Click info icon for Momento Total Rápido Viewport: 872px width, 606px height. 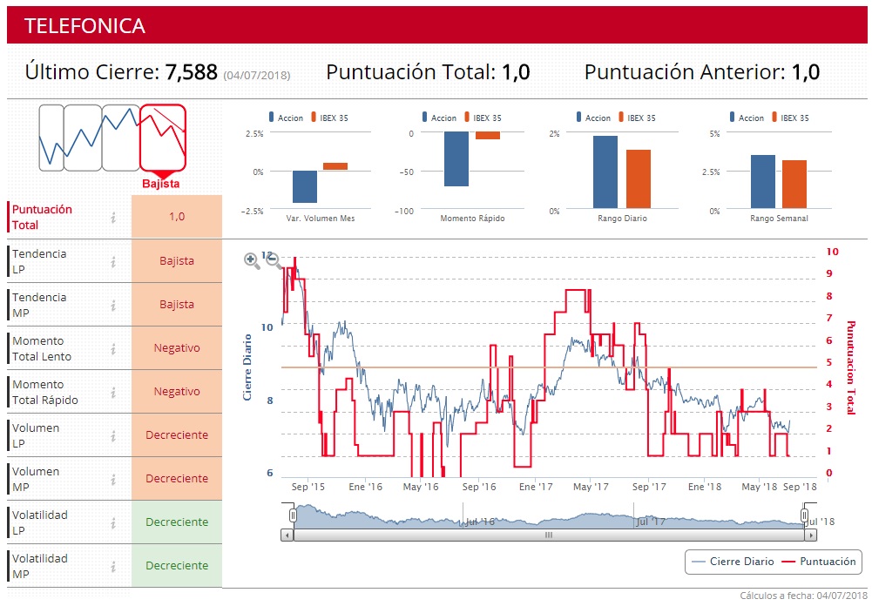[x=113, y=392]
